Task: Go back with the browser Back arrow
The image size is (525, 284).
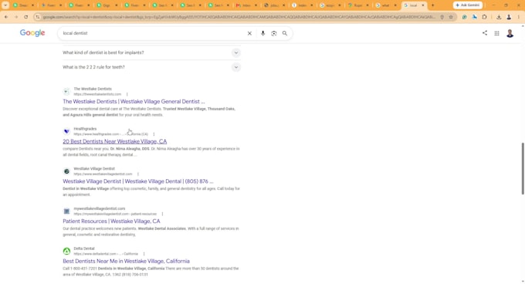Action: coord(6,17)
